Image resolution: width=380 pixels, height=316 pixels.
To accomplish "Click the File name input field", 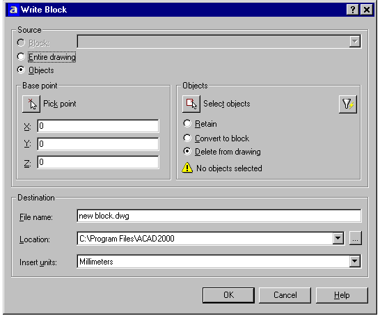I will coord(219,216).
